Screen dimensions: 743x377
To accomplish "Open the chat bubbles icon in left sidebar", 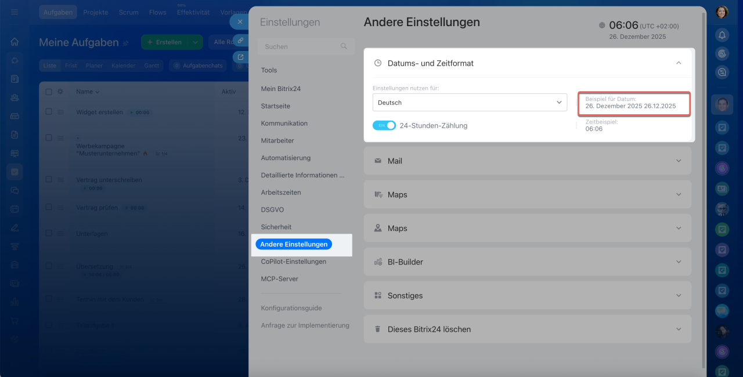I will [15, 190].
